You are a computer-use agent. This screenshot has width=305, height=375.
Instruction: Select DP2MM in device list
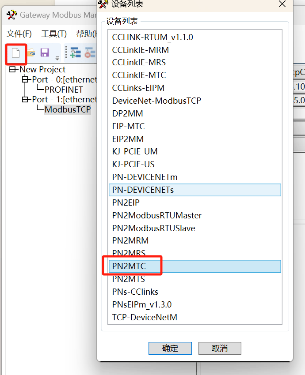[x=195, y=113]
